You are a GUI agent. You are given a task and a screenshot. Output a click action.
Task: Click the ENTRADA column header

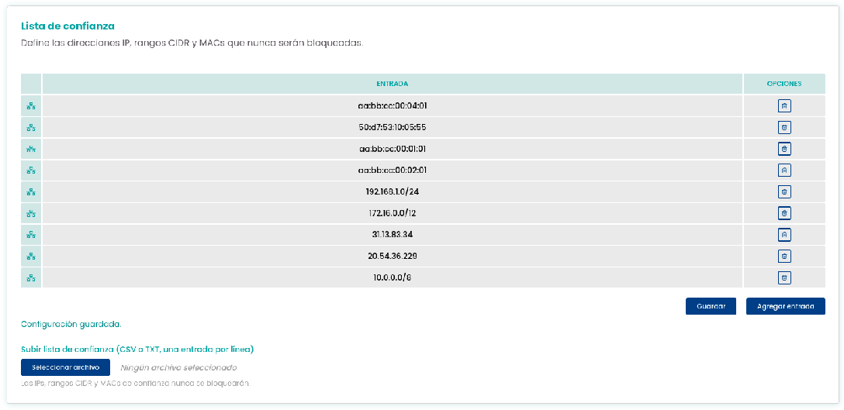click(393, 84)
